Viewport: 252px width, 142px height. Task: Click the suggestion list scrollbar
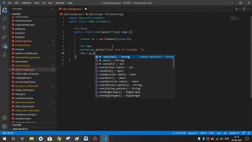pyautogui.click(x=174, y=62)
